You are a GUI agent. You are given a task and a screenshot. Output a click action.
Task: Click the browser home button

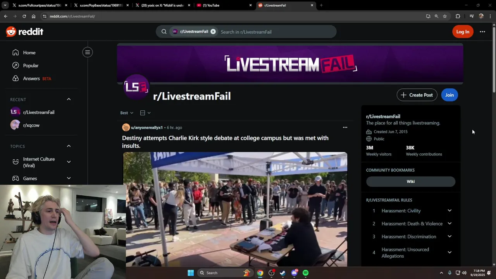pyautogui.click(x=34, y=16)
